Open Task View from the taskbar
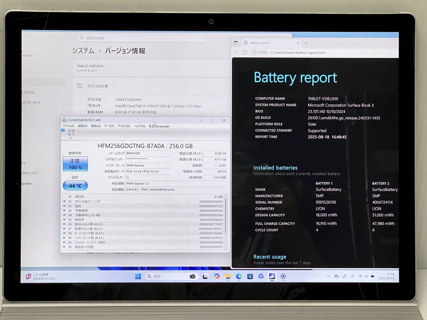Viewport: 427px width, 320px height. pyautogui.click(x=205, y=277)
